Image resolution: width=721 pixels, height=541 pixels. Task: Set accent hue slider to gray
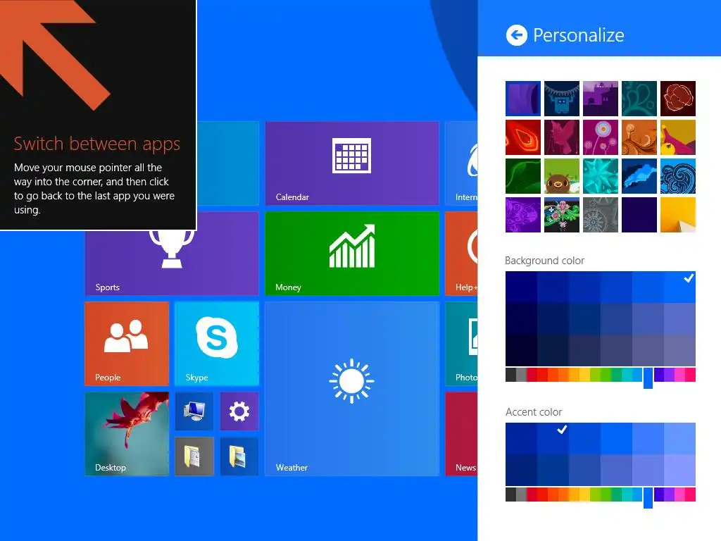pyautogui.click(x=521, y=495)
